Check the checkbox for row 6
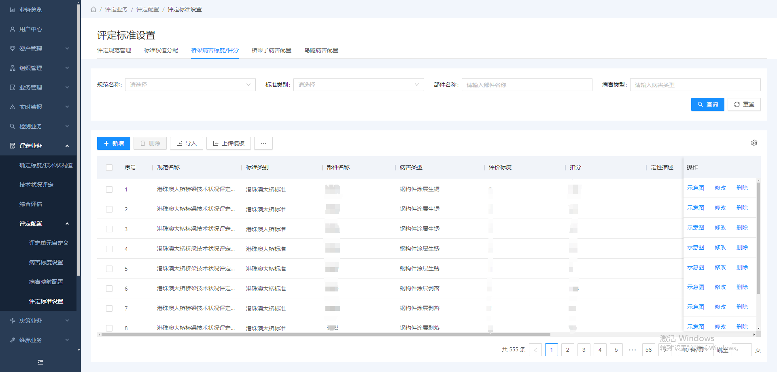This screenshot has height=372, width=777. 109,289
